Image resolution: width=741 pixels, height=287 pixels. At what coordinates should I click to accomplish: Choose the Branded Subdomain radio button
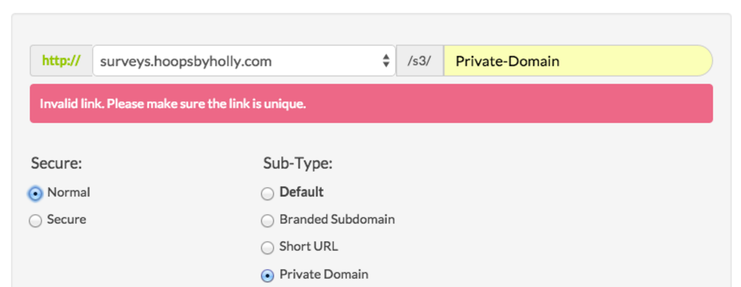tap(268, 220)
